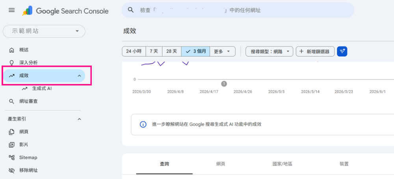
Task: Open the 進一步瞭解 generative AI notice
Action: coord(207,124)
